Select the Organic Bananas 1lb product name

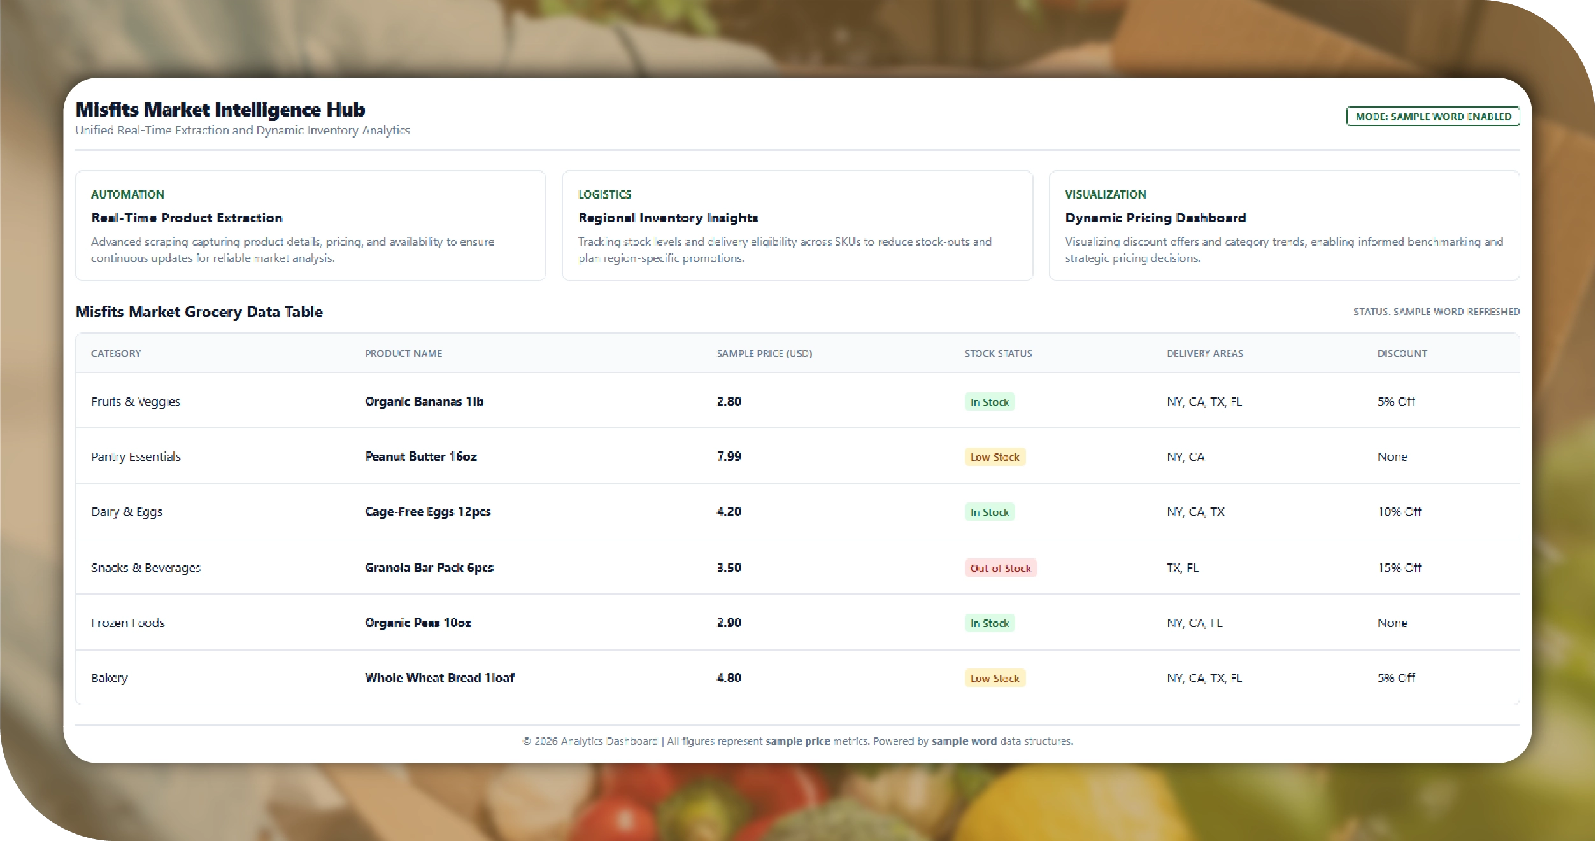click(424, 402)
